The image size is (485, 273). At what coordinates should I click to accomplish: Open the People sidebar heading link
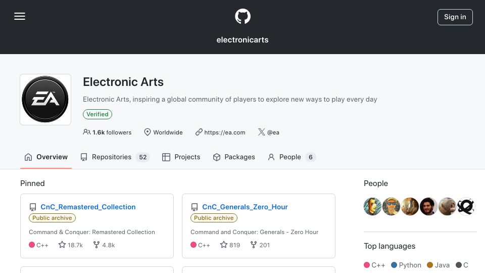pos(376,184)
